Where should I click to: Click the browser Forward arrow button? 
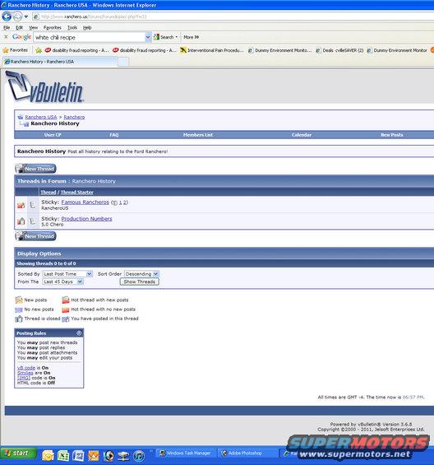point(17,16)
